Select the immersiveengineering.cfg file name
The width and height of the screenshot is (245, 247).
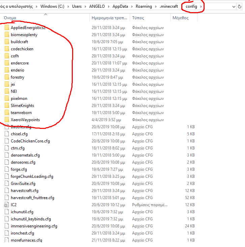[x=34, y=226]
